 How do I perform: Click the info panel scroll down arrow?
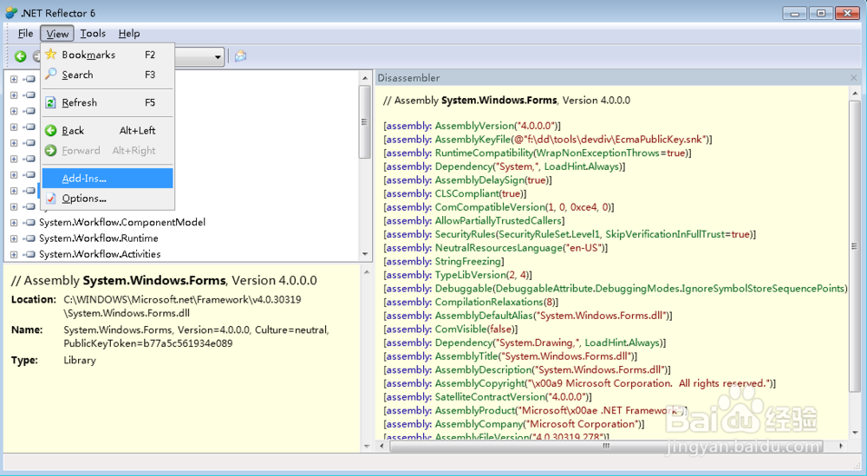click(366, 446)
